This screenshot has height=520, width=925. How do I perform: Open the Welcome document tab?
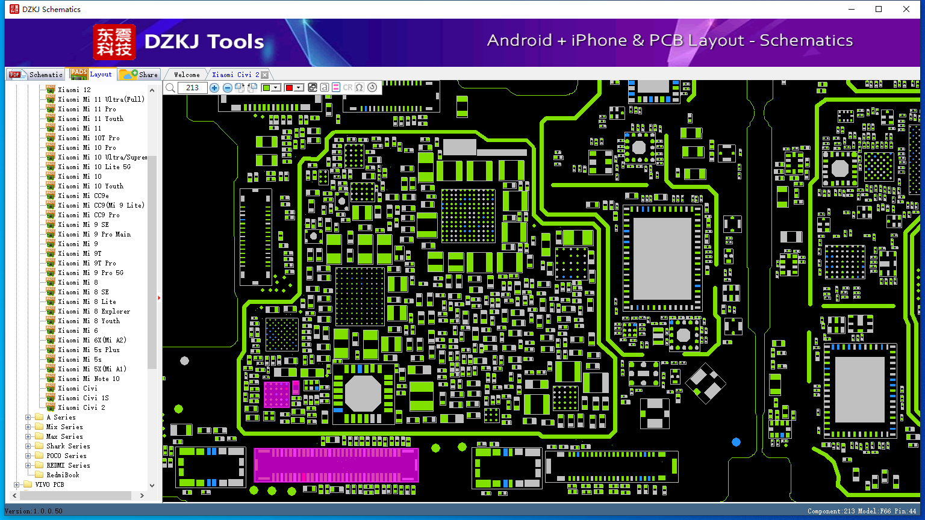pos(187,75)
